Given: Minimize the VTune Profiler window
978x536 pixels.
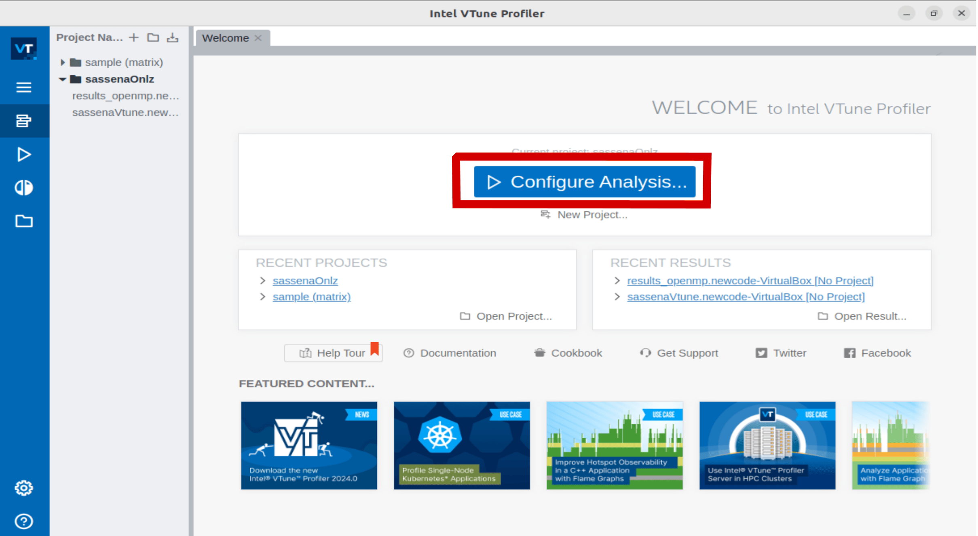Looking at the screenshot, I should 907,14.
